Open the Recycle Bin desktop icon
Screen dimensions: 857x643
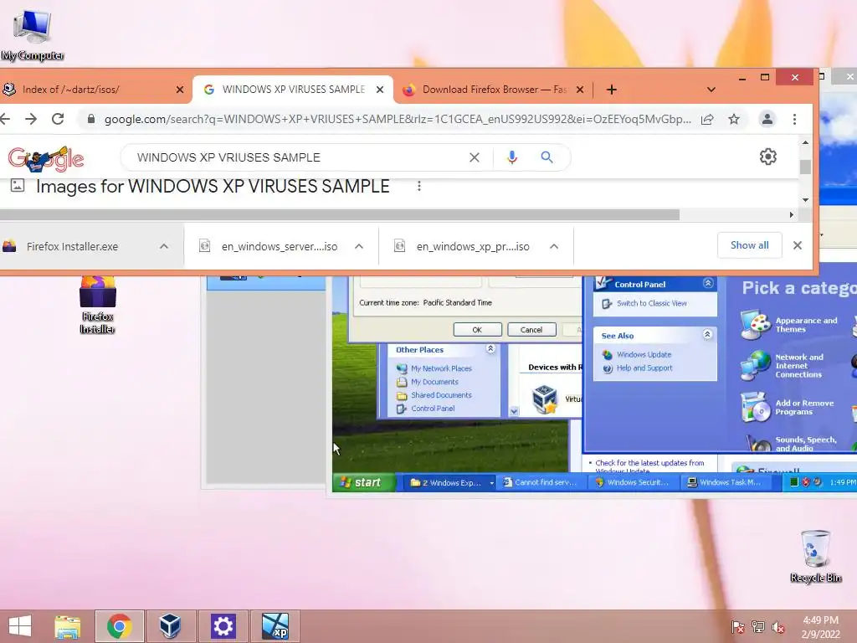815,556
